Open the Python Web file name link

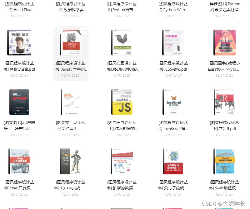click(173, 7)
